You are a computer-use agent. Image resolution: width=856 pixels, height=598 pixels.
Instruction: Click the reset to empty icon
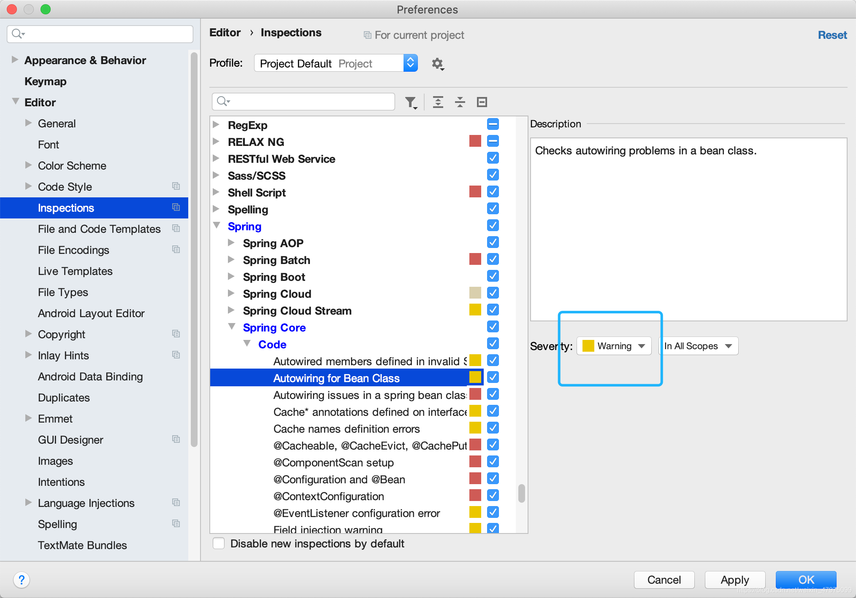pos(482,102)
